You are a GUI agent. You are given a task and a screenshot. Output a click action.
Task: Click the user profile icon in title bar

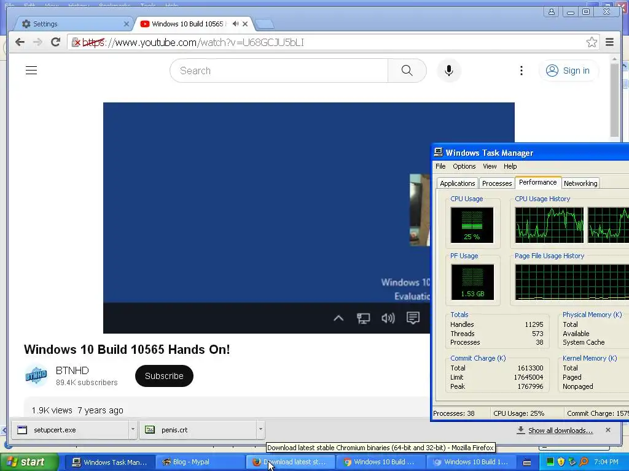552,12
